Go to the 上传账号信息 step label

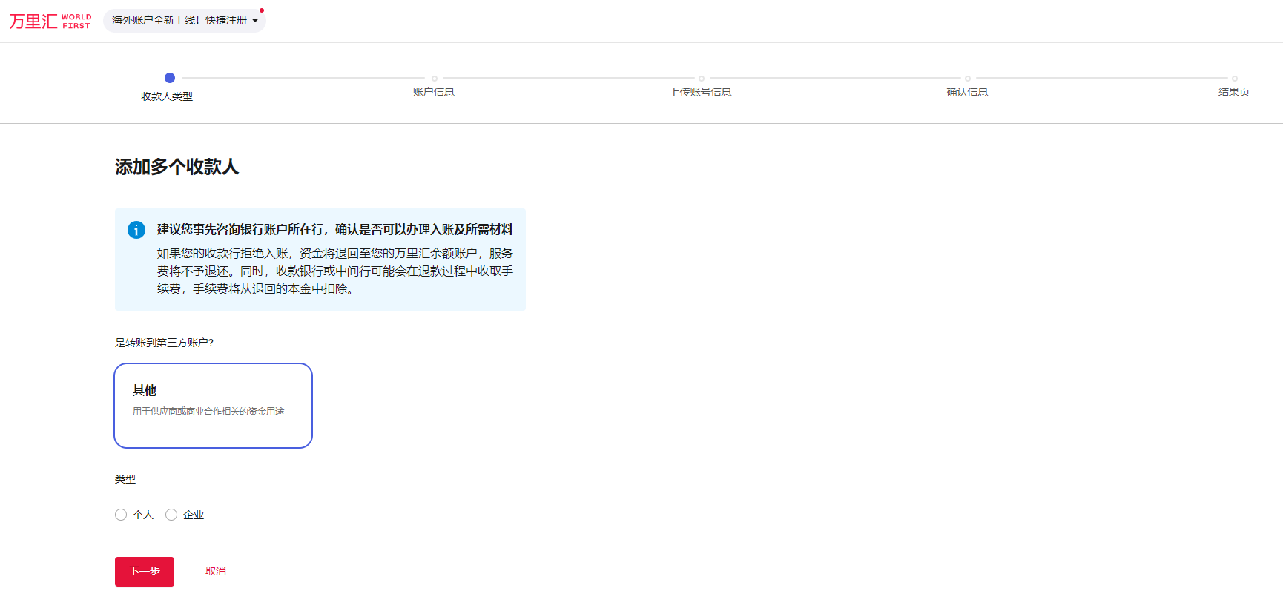(701, 92)
